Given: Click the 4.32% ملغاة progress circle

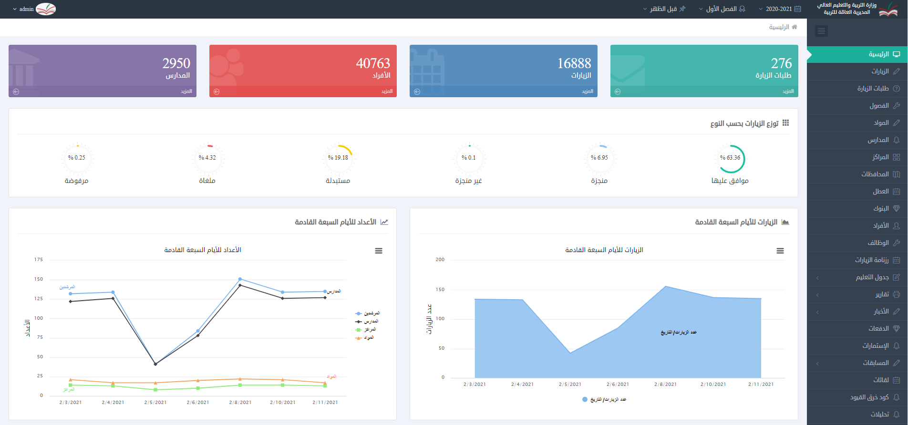Looking at the screenshot, I should click(207, 159).
